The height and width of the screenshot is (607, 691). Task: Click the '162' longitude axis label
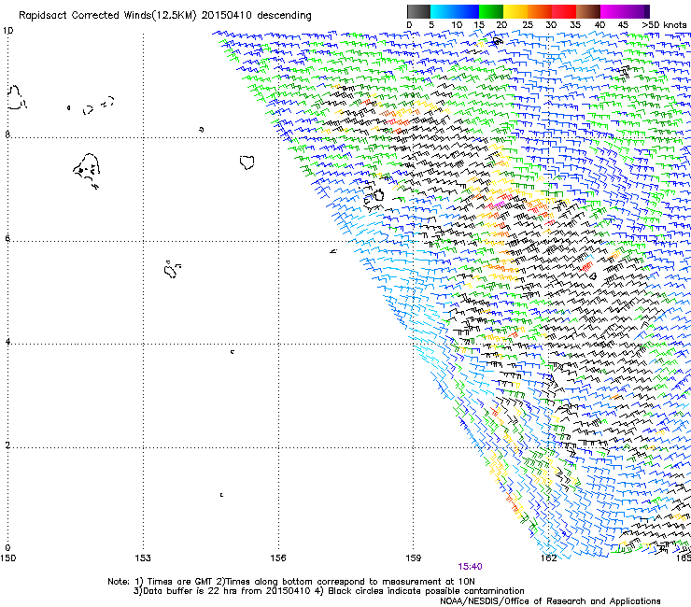pos(549,558)
